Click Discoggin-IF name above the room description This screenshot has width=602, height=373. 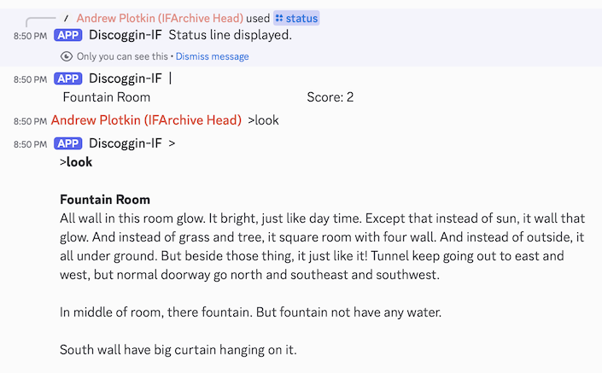click(125, 143)
